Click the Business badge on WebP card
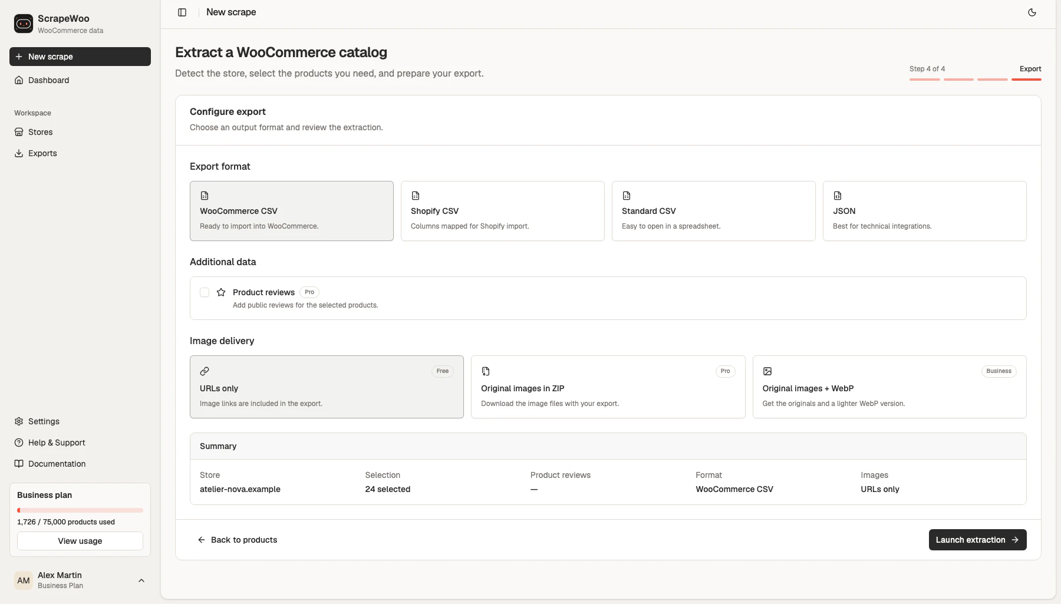Image resolution: width=1061 pixels, height=604 pixels. pos(999,371)
